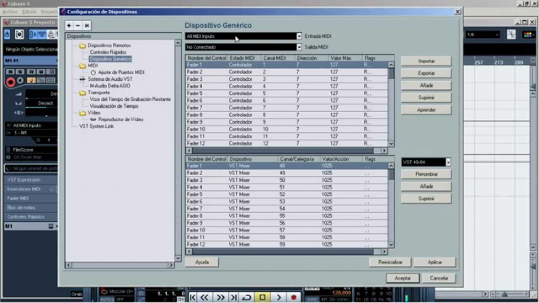This screenshot has width=539, height=303.
Task: Click the transport stop button
Action: [263, 297]
